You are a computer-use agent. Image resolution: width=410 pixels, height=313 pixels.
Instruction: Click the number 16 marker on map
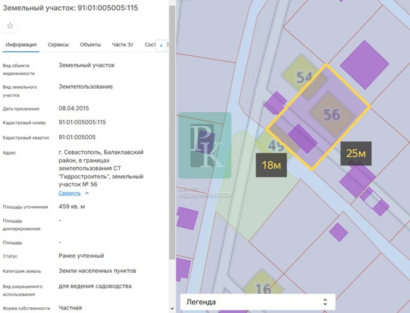coord(263,288)
